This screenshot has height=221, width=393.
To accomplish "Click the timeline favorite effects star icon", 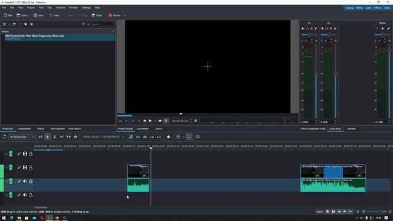I will [168, 137].
